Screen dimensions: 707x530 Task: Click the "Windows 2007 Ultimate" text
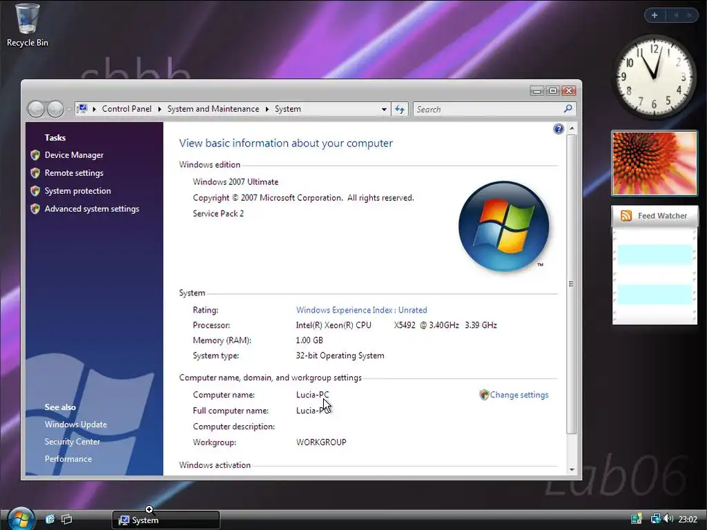(235, 182)
